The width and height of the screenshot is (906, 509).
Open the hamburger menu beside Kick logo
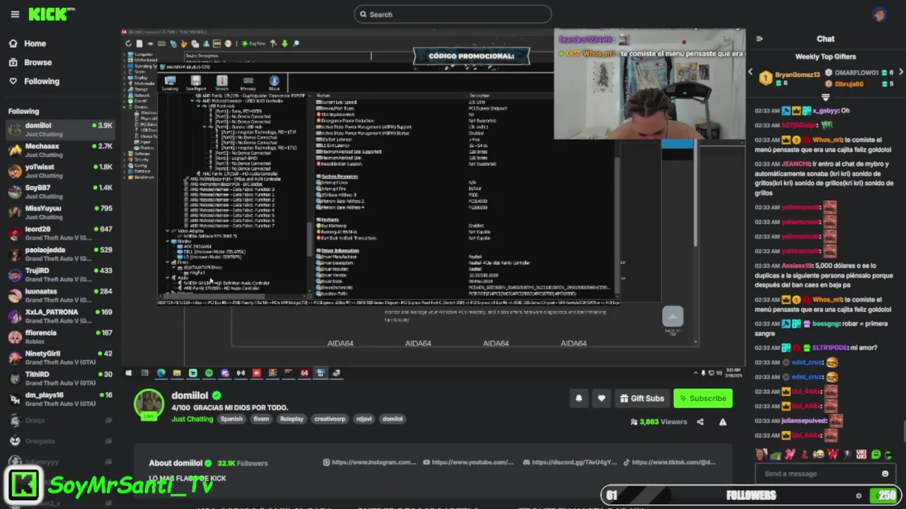click(15, 14)
